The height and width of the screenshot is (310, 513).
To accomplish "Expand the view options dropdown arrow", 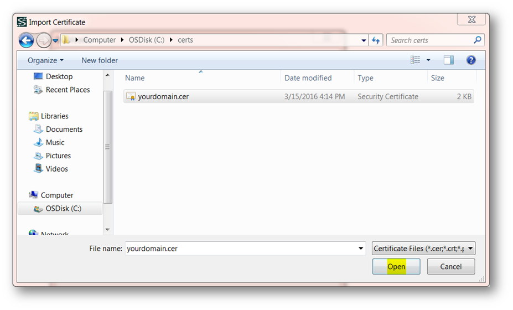I will click(x=428, y=60).
